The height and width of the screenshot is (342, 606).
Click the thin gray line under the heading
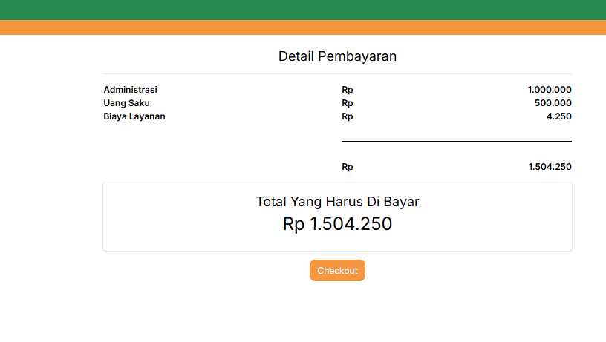point(337,74)
